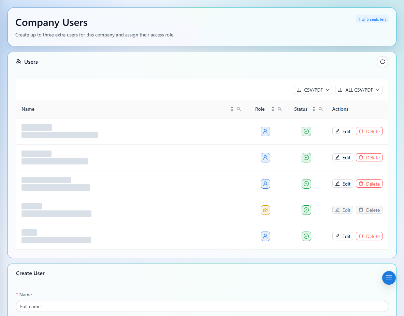Delete the first user in the table
Image resolution: width=404 pixels, height=316 pixels.
click(369, 131)
